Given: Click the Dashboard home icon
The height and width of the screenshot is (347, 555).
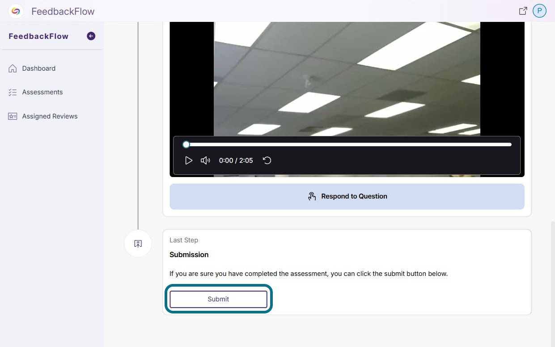Looking at the screenshot, I should pyautogui.click(x=13, y=68).
